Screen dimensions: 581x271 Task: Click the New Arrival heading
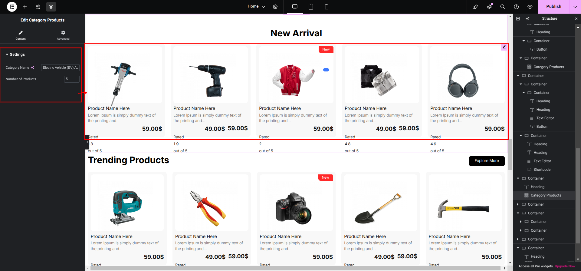click(x=296, y=33)
